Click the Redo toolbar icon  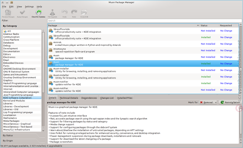pyautogui.click(x=74, y=12)
